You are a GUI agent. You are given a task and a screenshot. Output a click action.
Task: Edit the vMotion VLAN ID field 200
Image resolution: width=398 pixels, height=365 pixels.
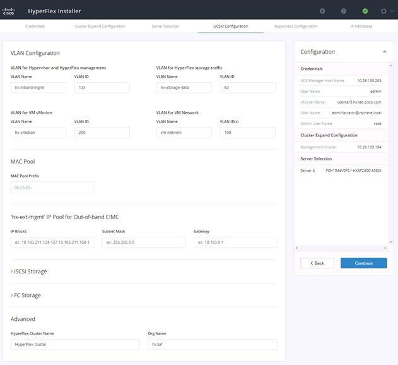(102, 133)
